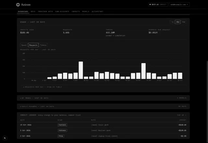Click the Trial badge for 2 Oct 2026
This screenshot has width=208, height=143.
coord(61,136)
